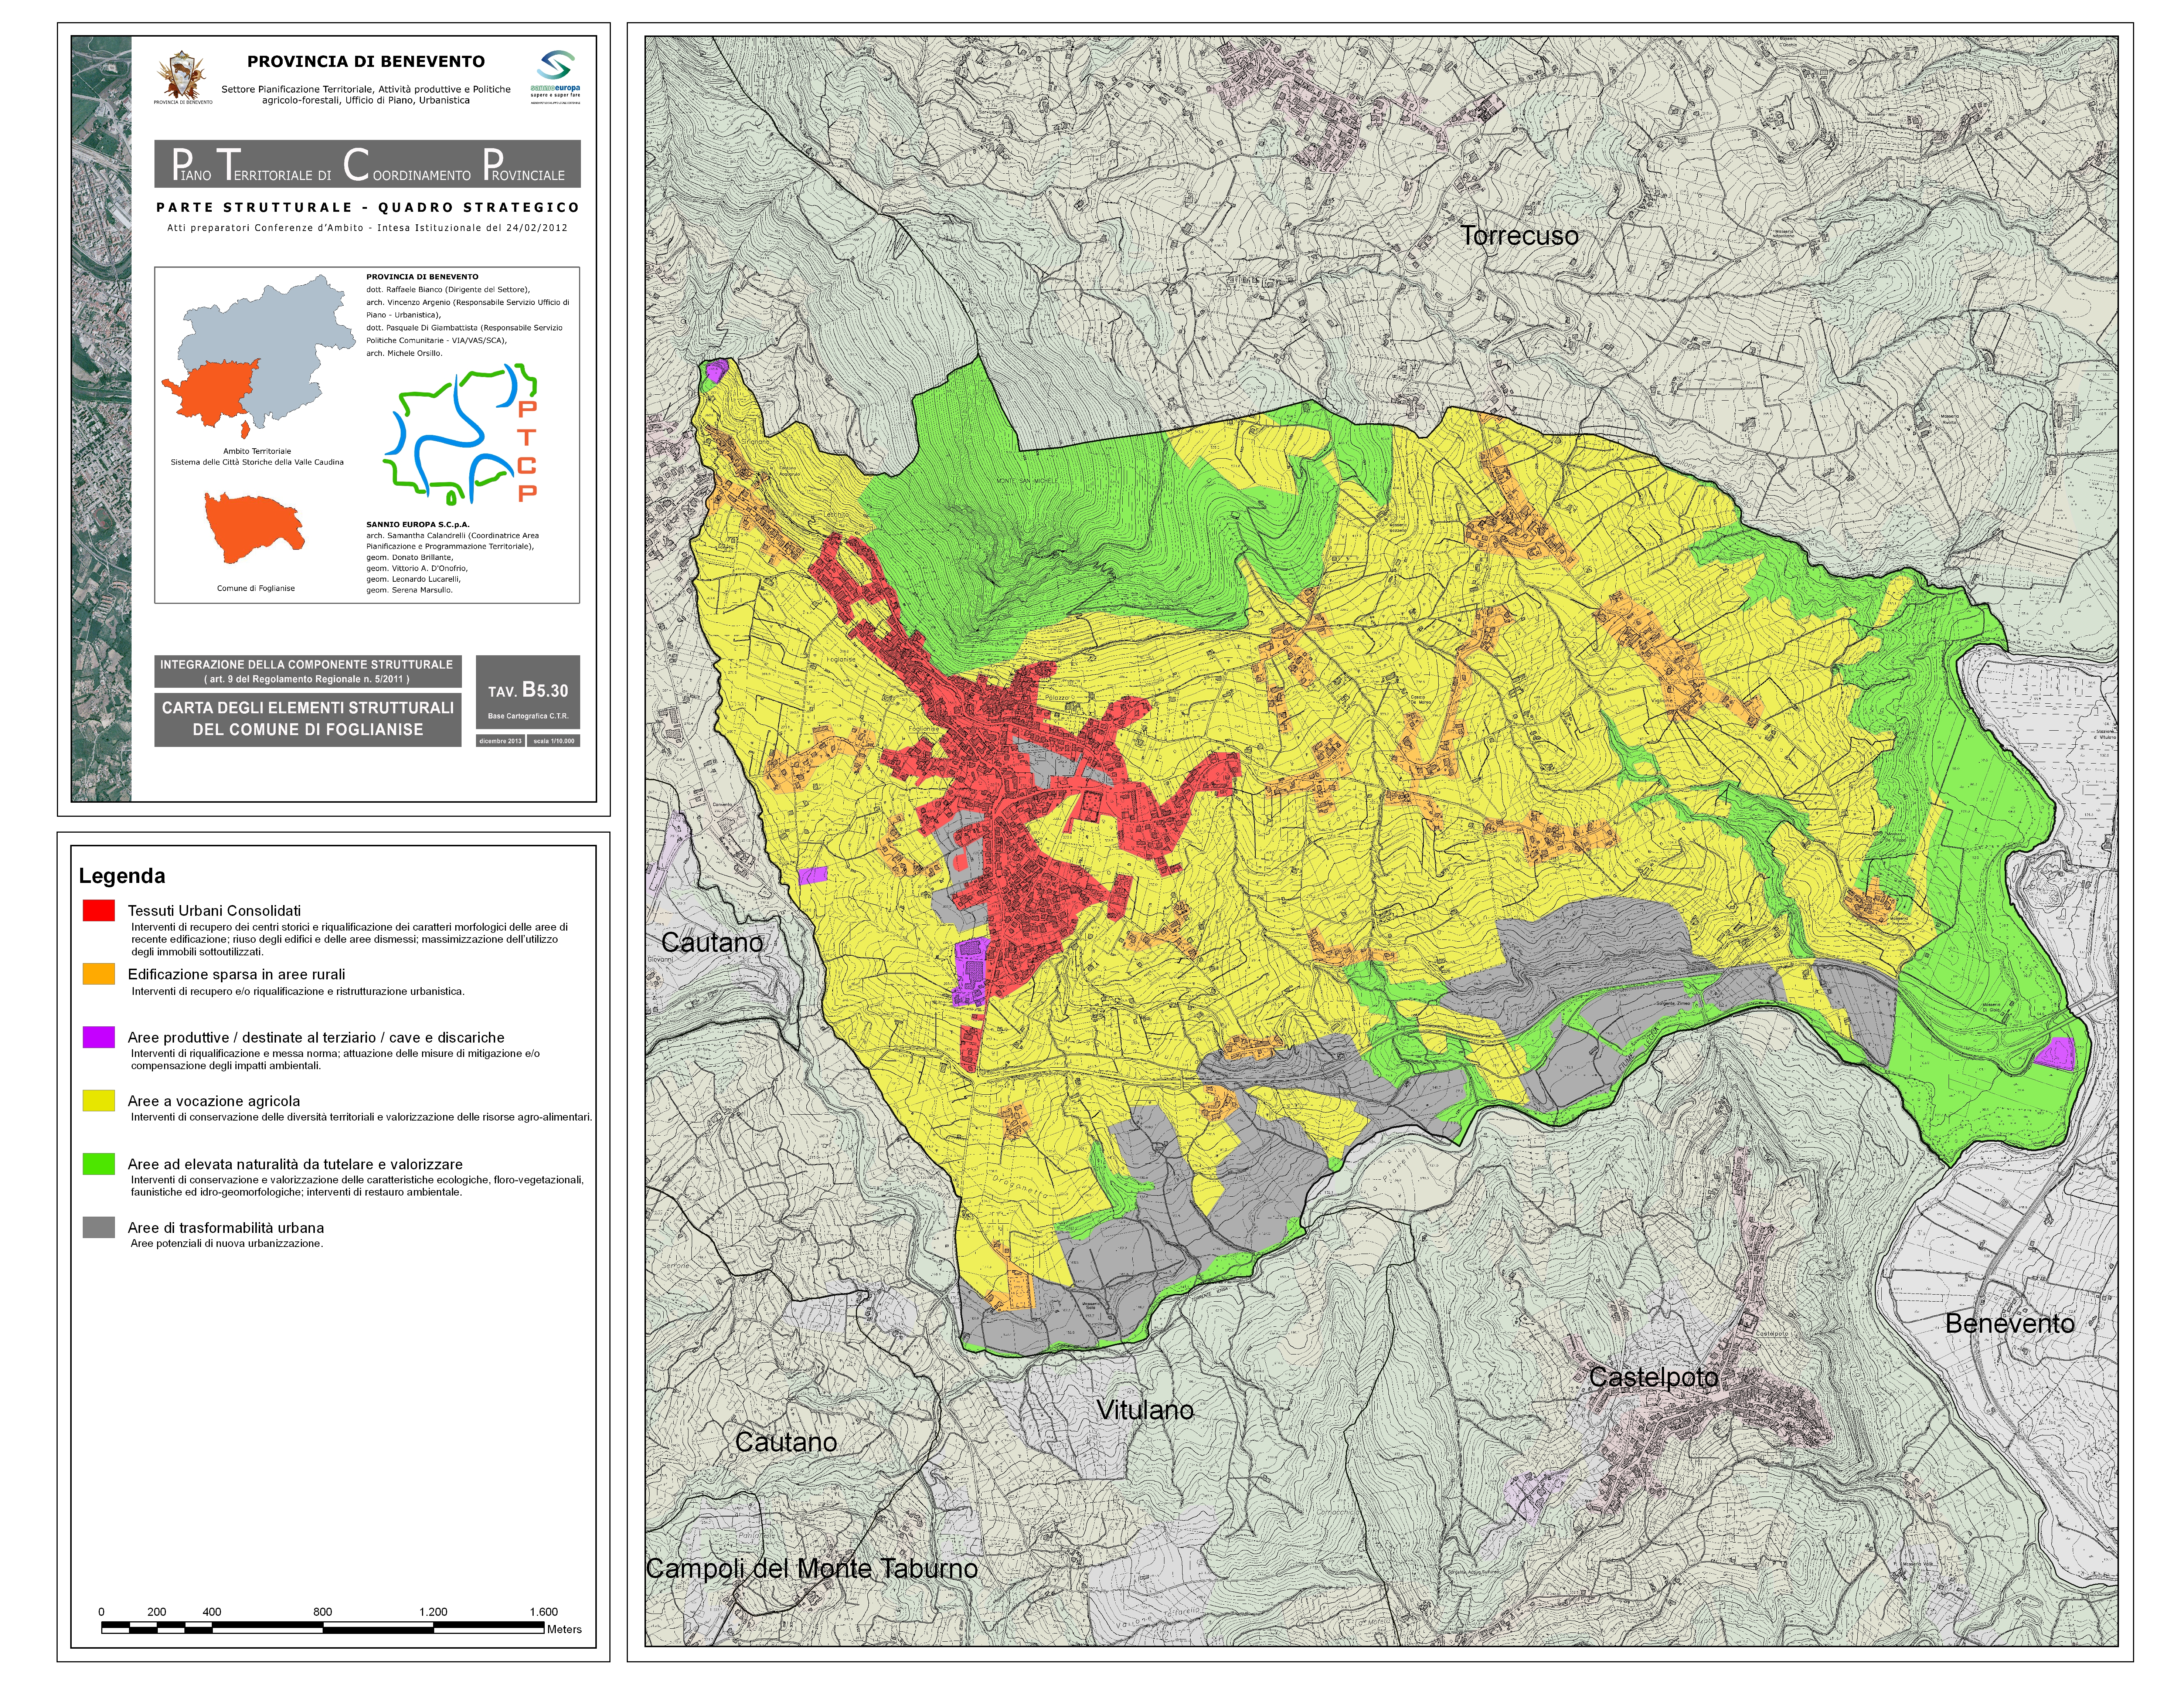Click the Torrecuso map label

(1519, 236)
